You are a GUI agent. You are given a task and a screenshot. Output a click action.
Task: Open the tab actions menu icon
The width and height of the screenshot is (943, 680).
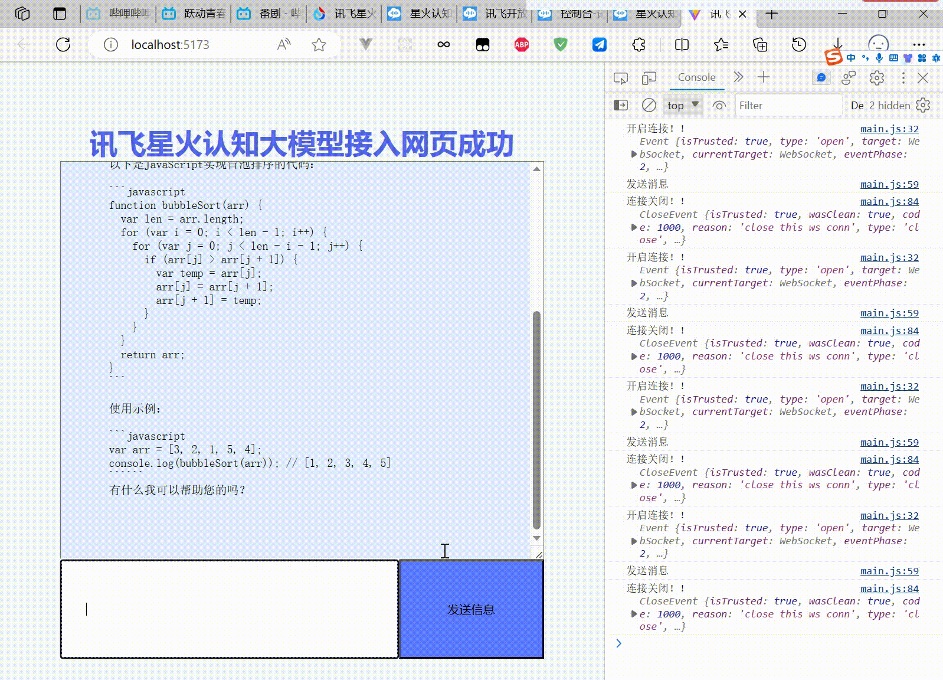point(60,14)
